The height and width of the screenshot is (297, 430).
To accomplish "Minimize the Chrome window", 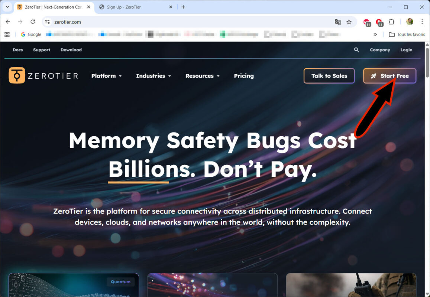I will [x=390, y=7].
